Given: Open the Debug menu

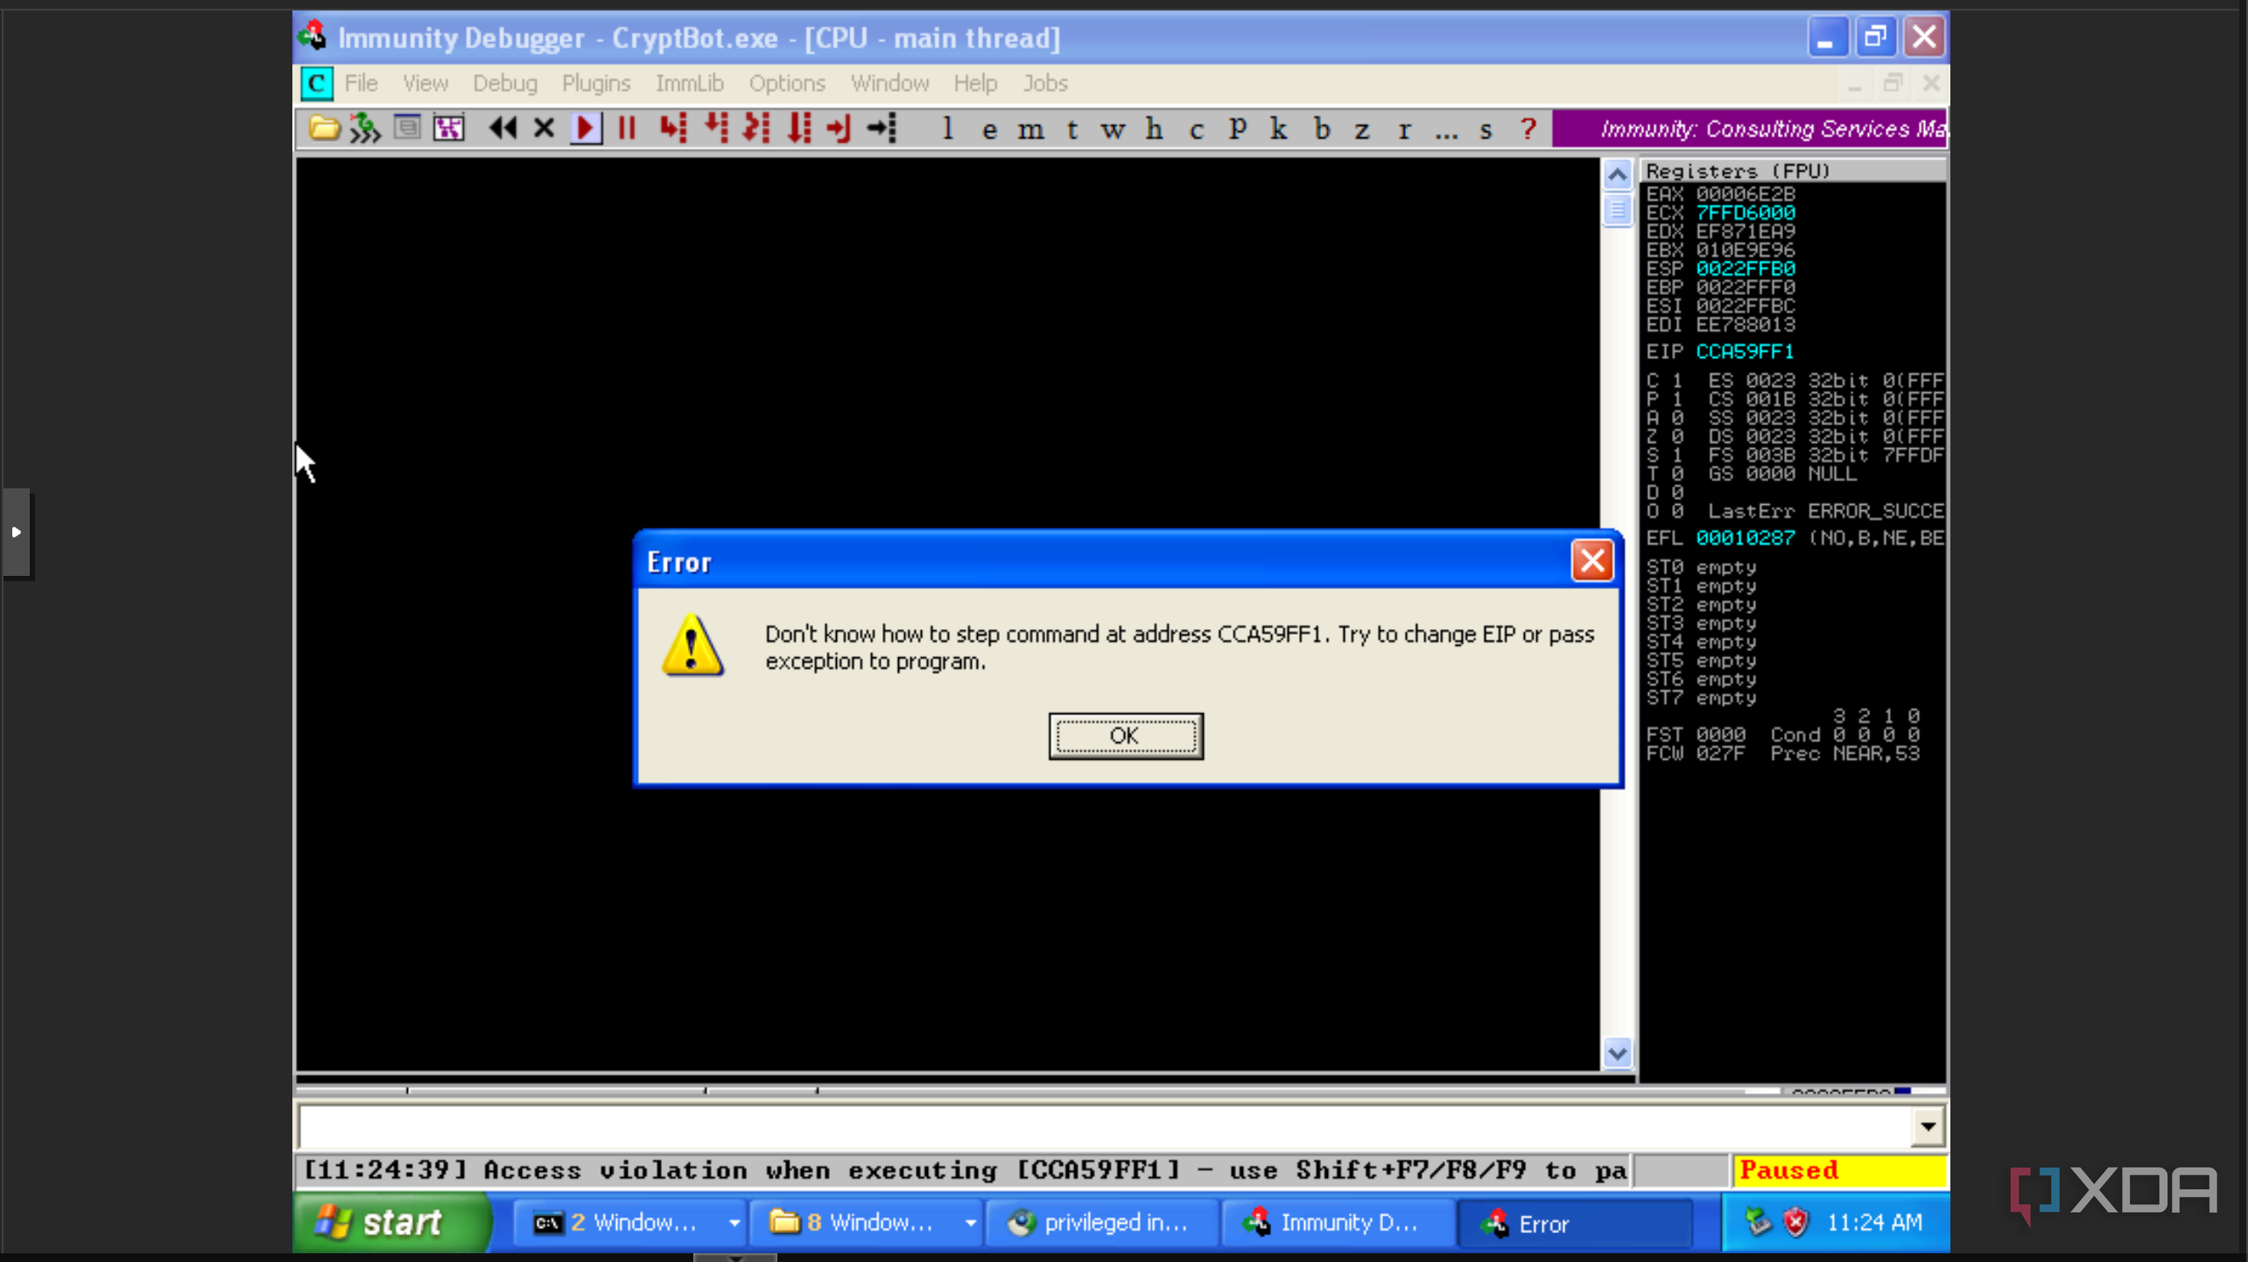Looking at the screenshot, I should point(504,83).
